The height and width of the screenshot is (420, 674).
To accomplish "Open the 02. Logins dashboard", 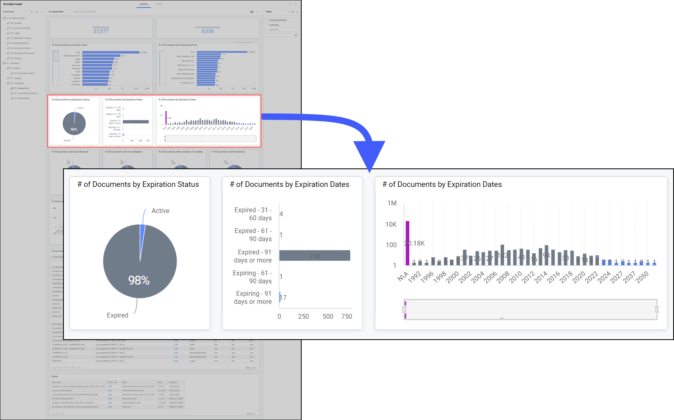I will pyautogui.click(x=15, y=33).
